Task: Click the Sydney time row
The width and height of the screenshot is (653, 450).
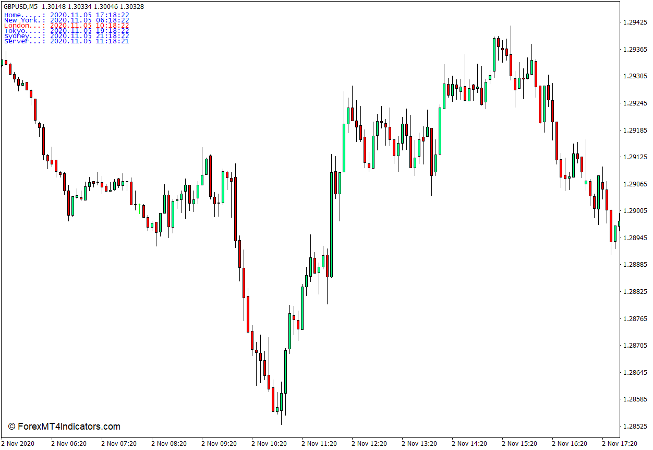Action: [x=66, y=36]
